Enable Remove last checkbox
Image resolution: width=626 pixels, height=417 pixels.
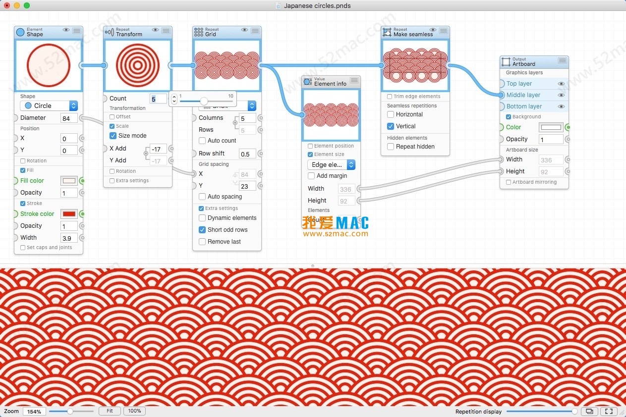pyautogui.click(x=202, y=242)
